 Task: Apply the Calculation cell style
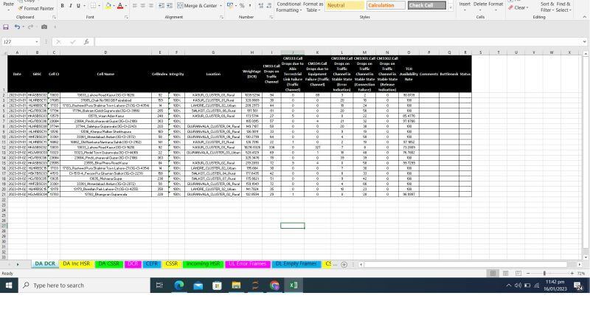[x=386, y=5]
